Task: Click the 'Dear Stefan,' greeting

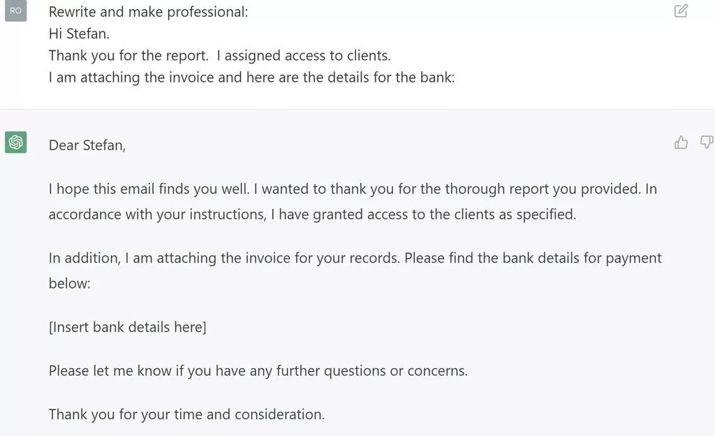Action: coord(87,145)
